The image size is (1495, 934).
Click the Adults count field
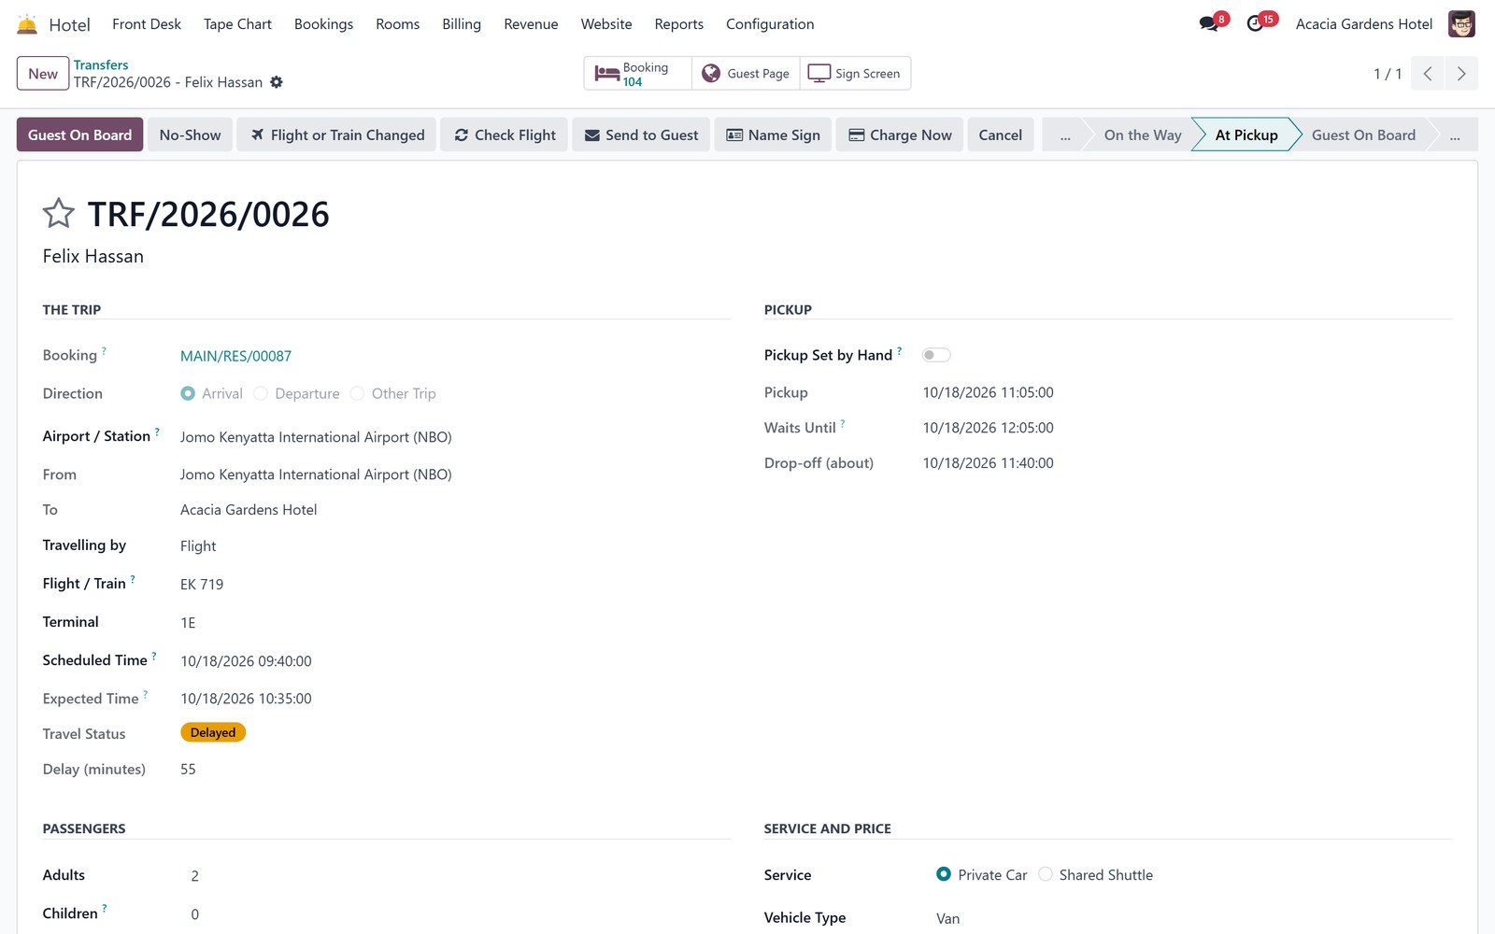461,876
